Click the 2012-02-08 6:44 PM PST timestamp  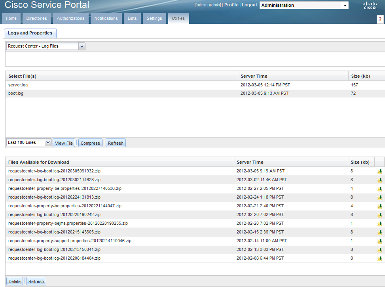coord(260,258)
